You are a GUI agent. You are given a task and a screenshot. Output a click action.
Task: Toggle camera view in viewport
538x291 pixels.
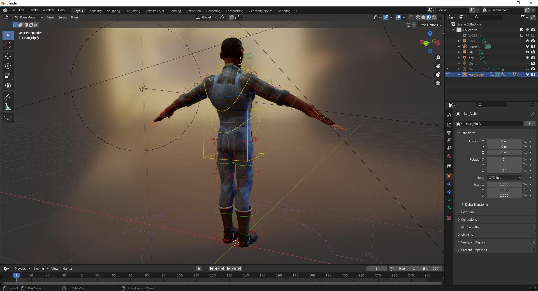[438, 74]
